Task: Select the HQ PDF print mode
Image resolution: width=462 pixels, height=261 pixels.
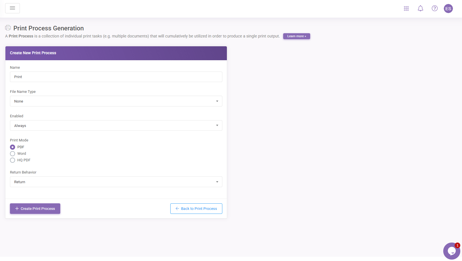Action: coord(13,160)
